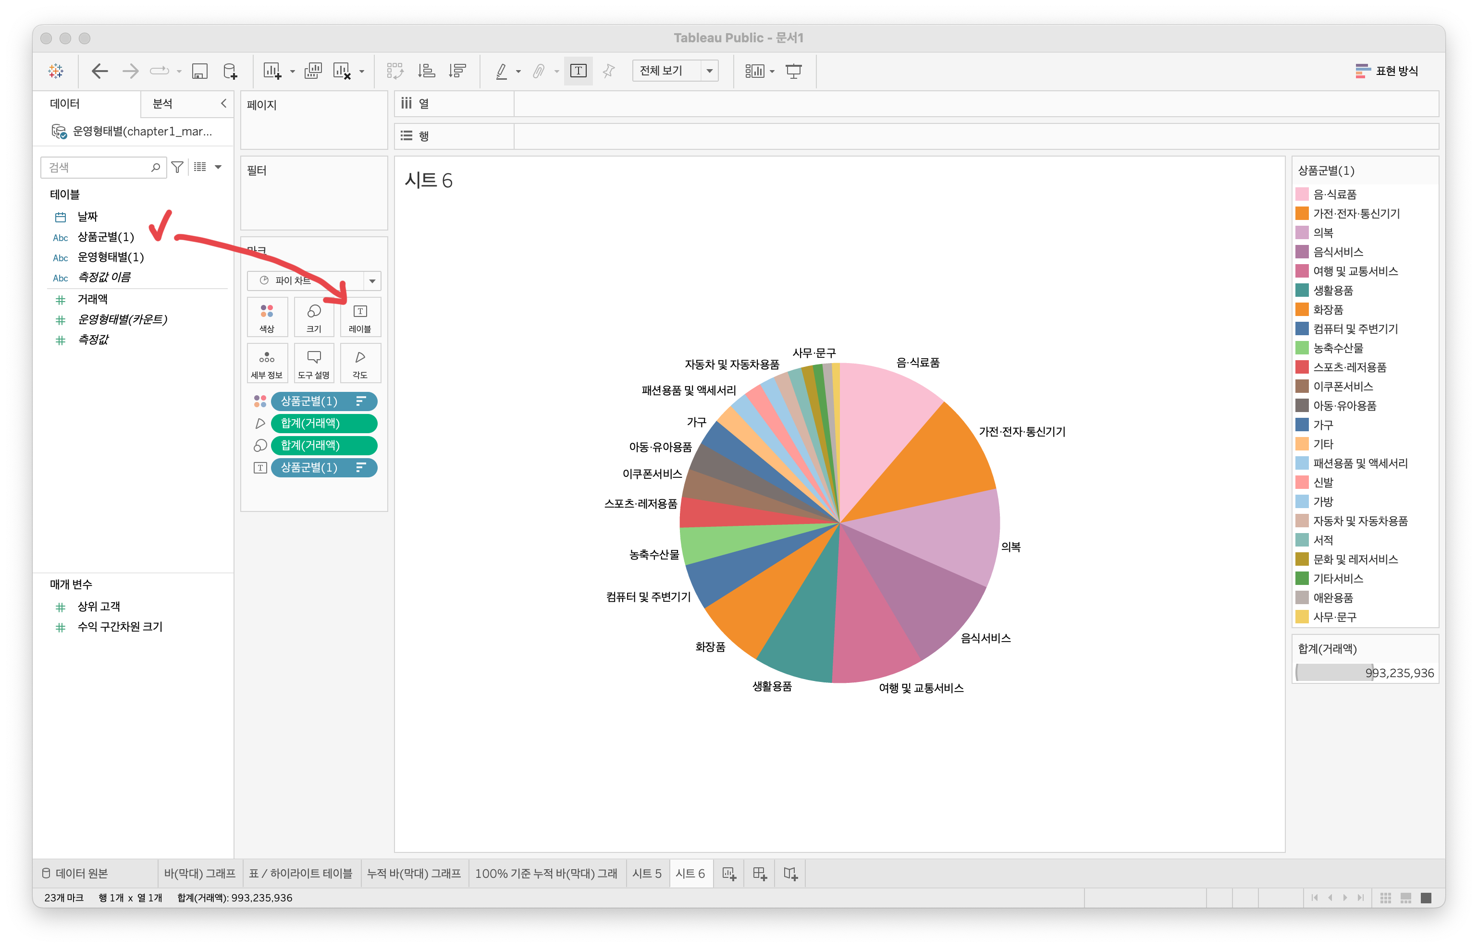Toggle the Show mark labels toolbar button

click(578, 72)
